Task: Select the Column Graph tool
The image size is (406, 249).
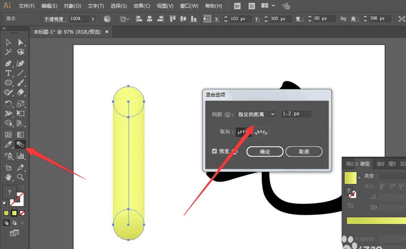Action: click(20, 156)
